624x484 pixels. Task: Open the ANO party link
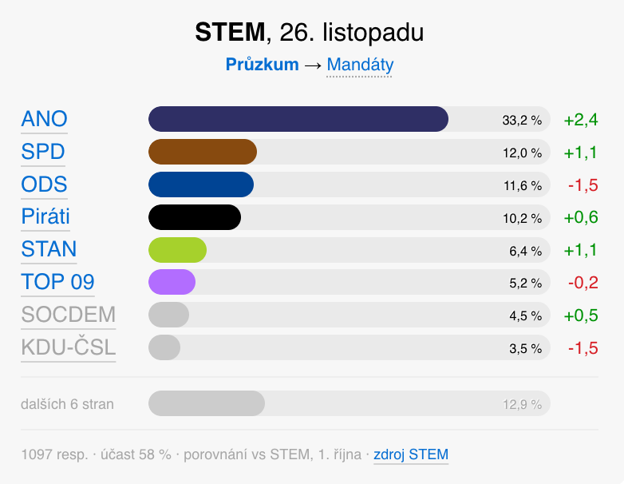point(44,120)
